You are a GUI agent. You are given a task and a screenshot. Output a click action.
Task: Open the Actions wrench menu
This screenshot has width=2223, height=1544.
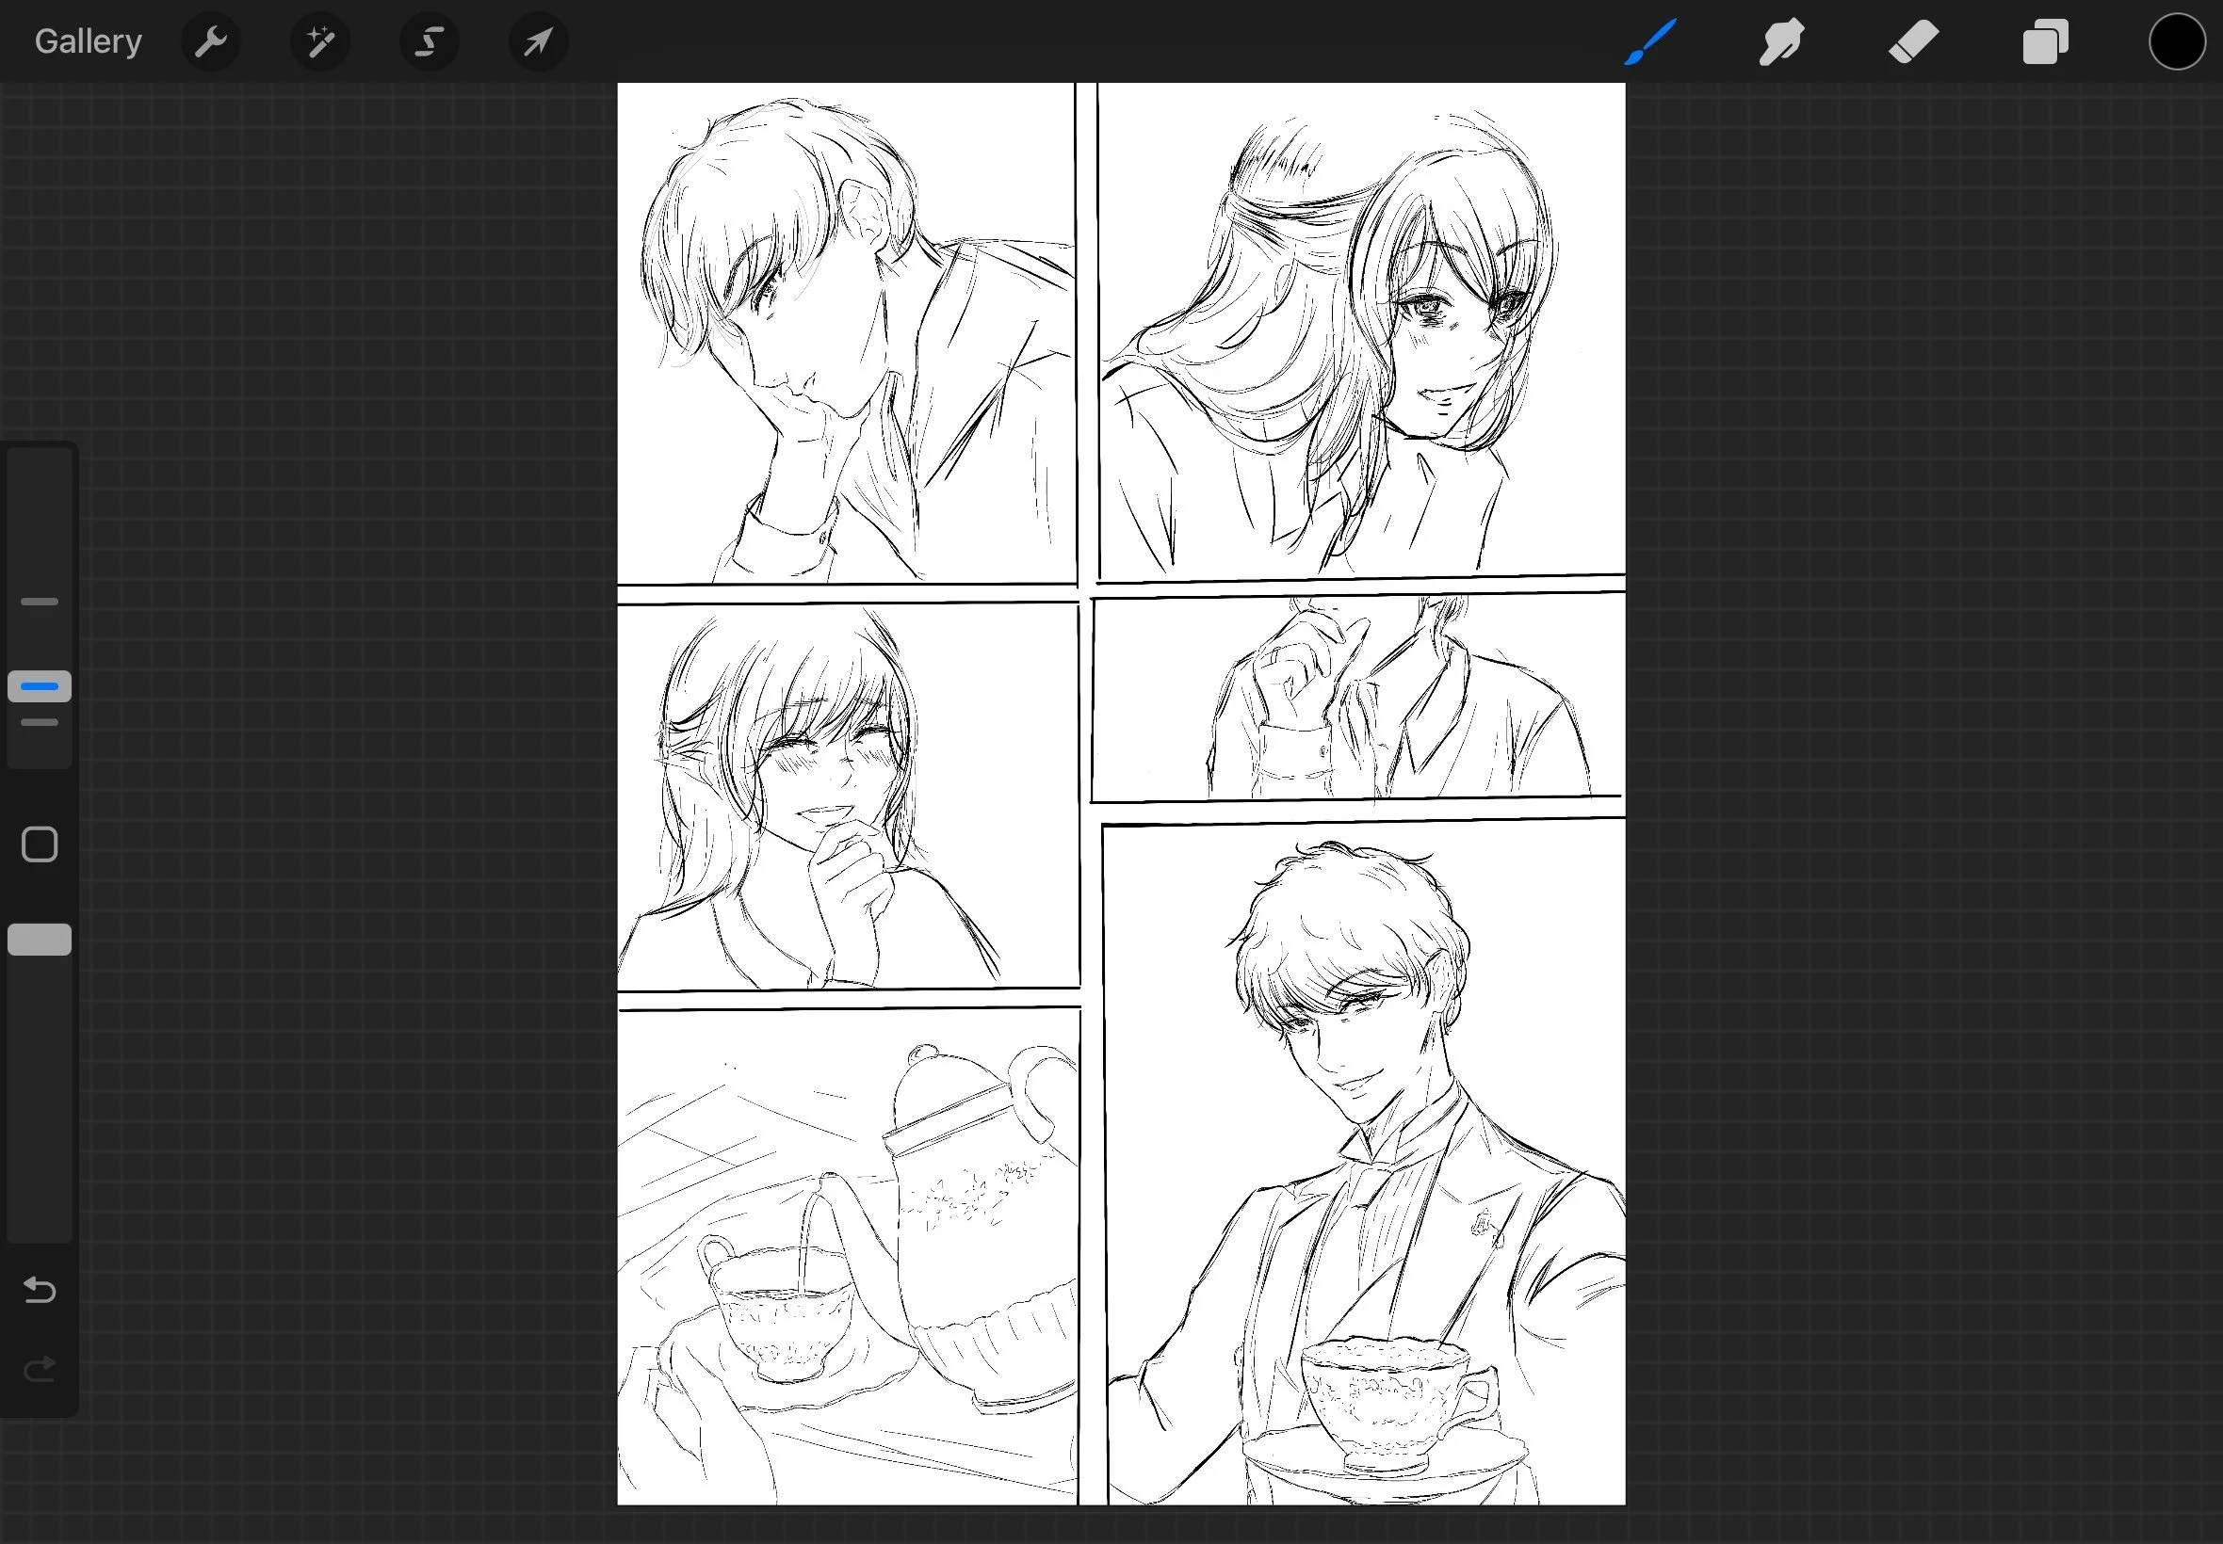210,41
